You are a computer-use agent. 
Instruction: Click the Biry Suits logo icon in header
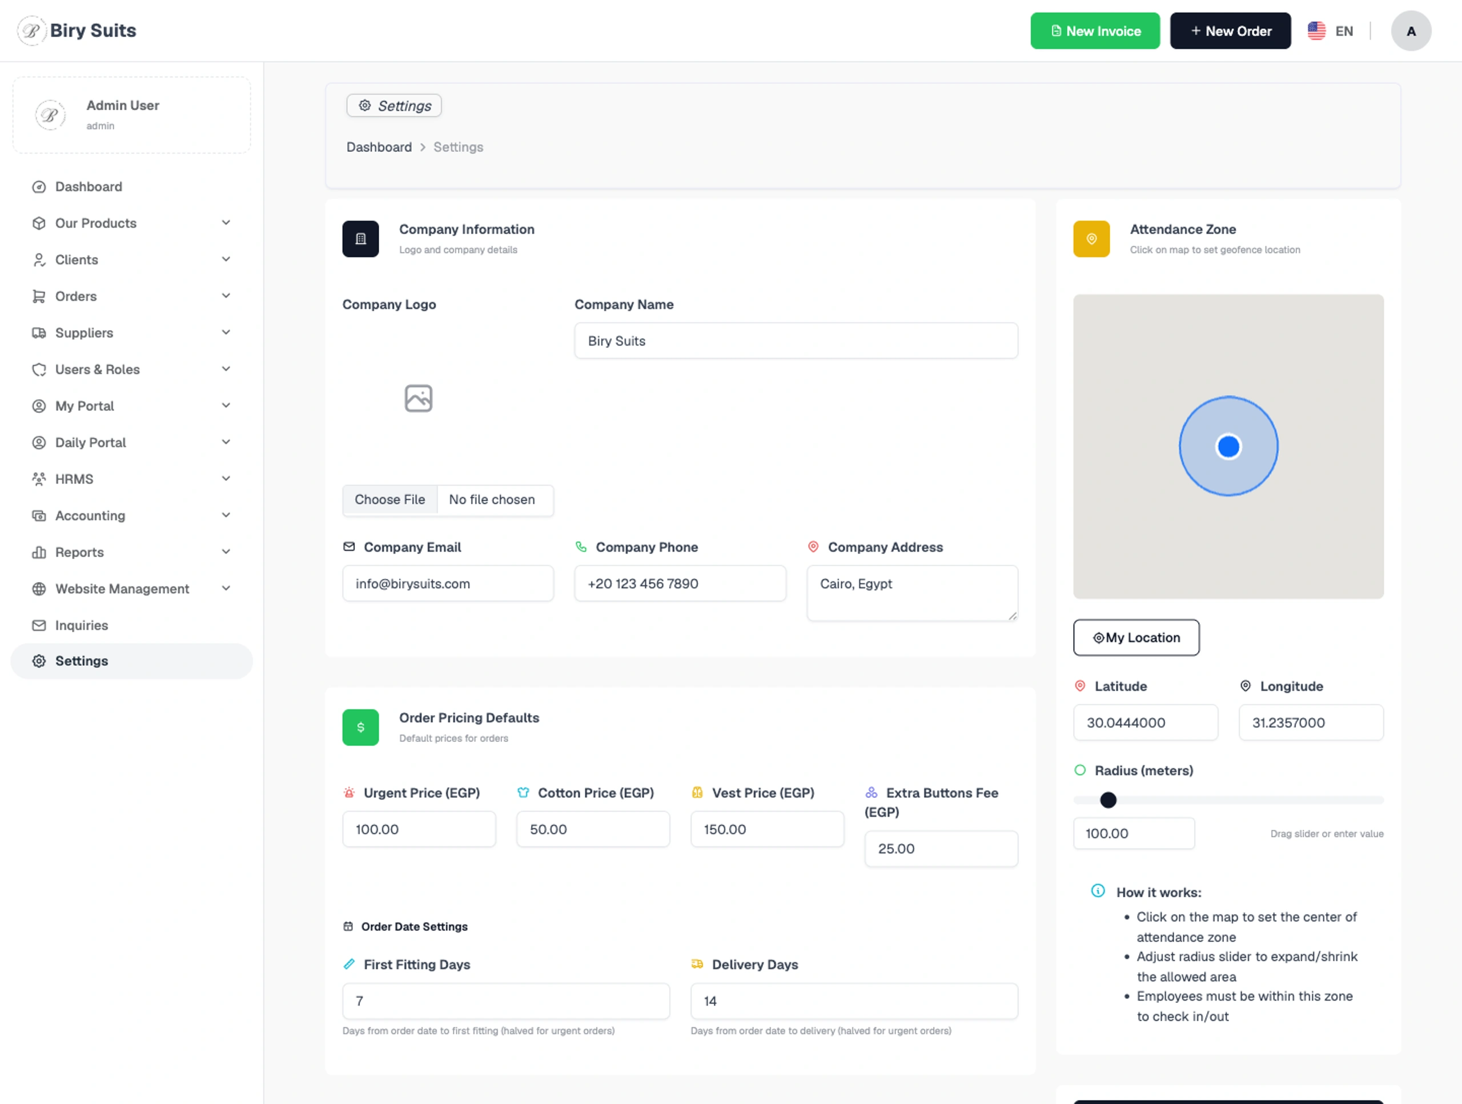coord(31,30)
